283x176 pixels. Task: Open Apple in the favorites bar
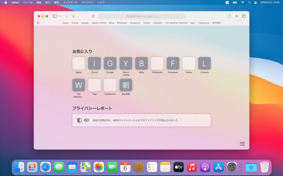point(66,23)
